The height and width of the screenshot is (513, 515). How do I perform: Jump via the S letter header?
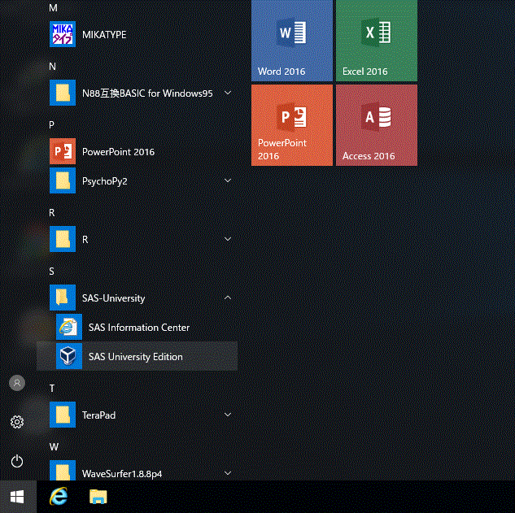click(x=51, y=271)
